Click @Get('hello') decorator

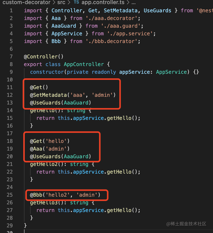coord(50,141)
